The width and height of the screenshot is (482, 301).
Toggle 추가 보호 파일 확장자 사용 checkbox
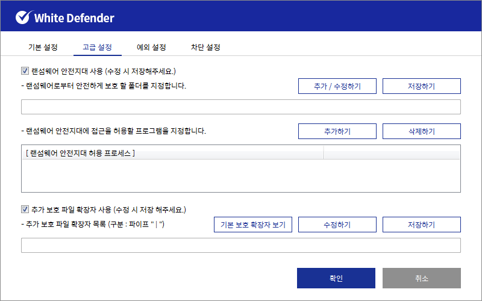coord(25,209)
